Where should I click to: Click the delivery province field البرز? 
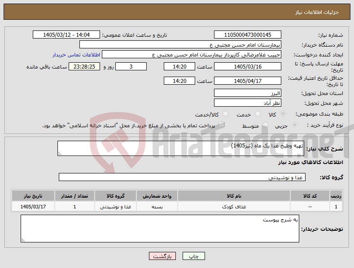[x=247, y=93]
